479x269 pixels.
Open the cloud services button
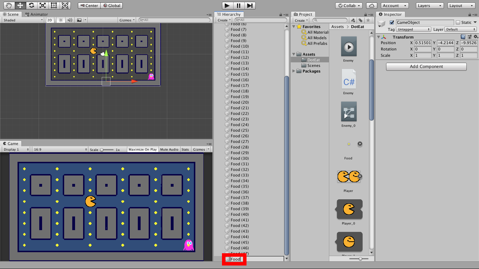pos(371,6)
